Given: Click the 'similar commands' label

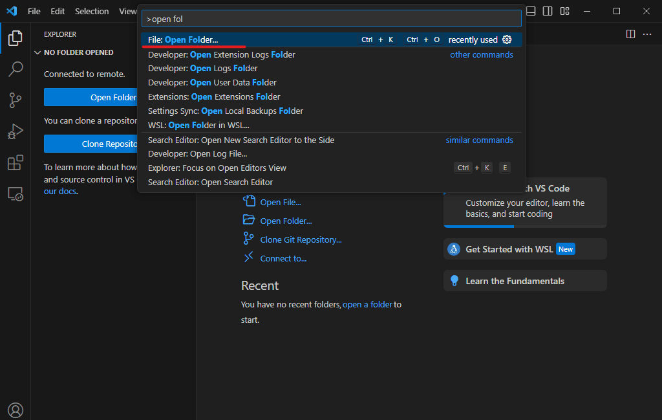Looking at the screenshot, I should click(479, 140).
